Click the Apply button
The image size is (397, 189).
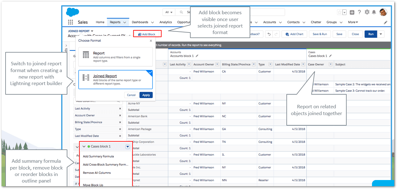click(x=146, y=95)
